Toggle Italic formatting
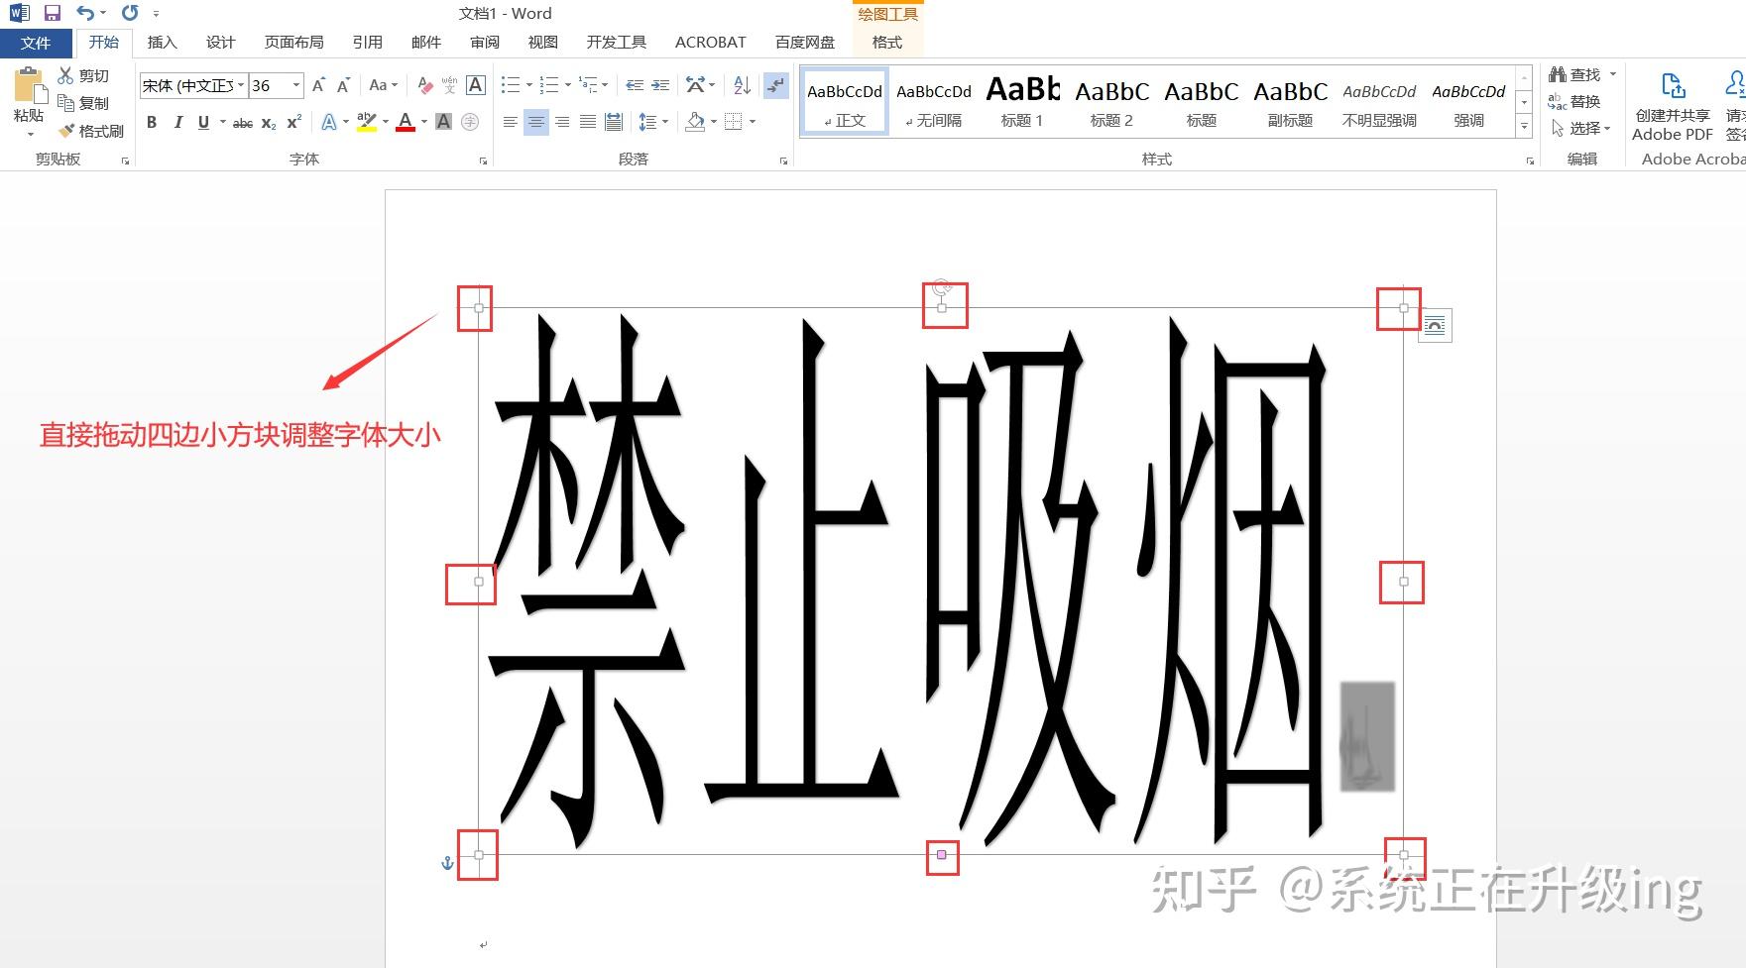This screenshot has width=1746, height=968. [177, 122]
